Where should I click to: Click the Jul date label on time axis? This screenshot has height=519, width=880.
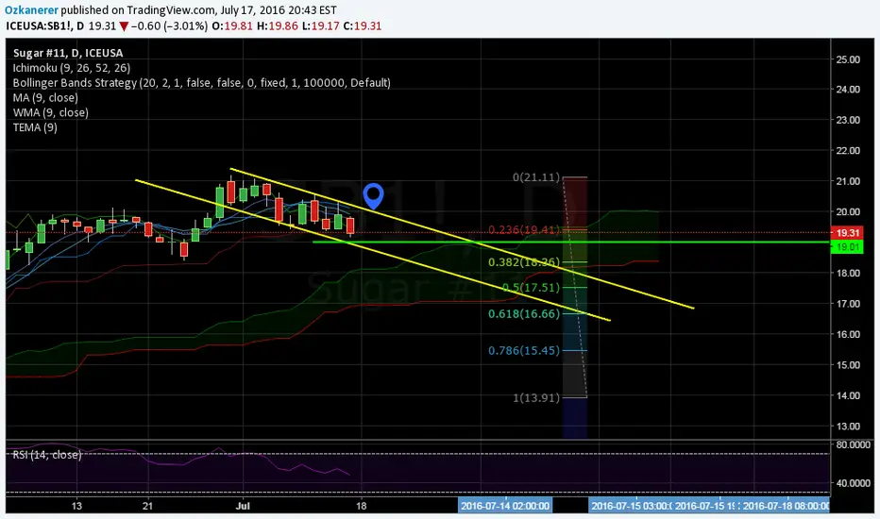(243, 506)
